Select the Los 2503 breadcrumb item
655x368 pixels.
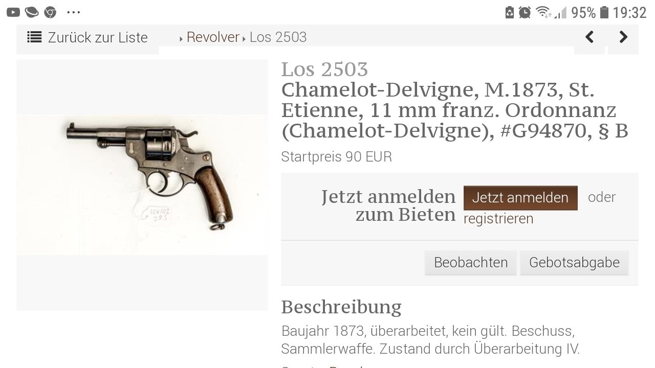click(278, 37)
